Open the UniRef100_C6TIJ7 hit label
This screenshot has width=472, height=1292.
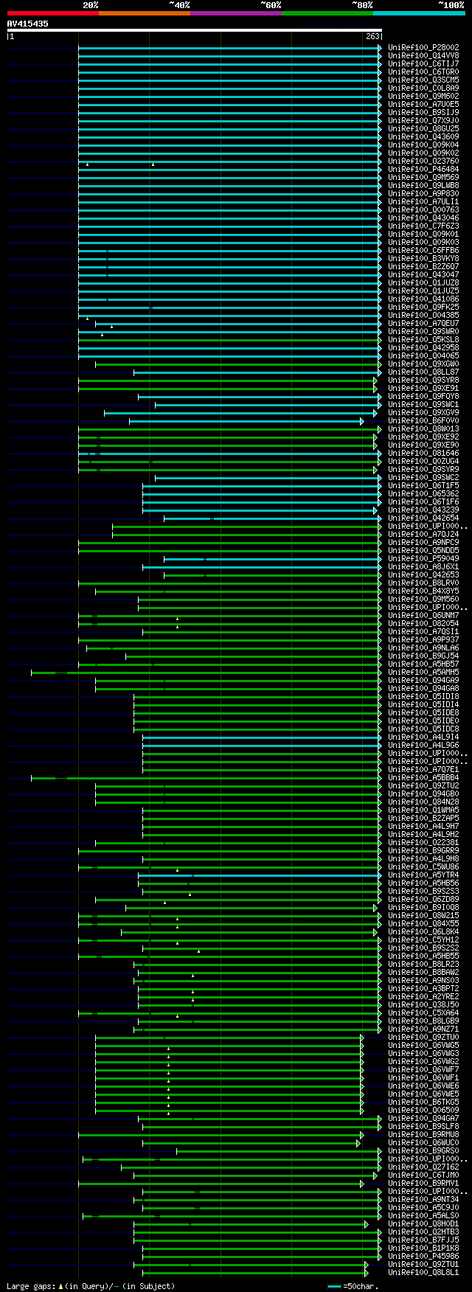(x=423, y=63)
